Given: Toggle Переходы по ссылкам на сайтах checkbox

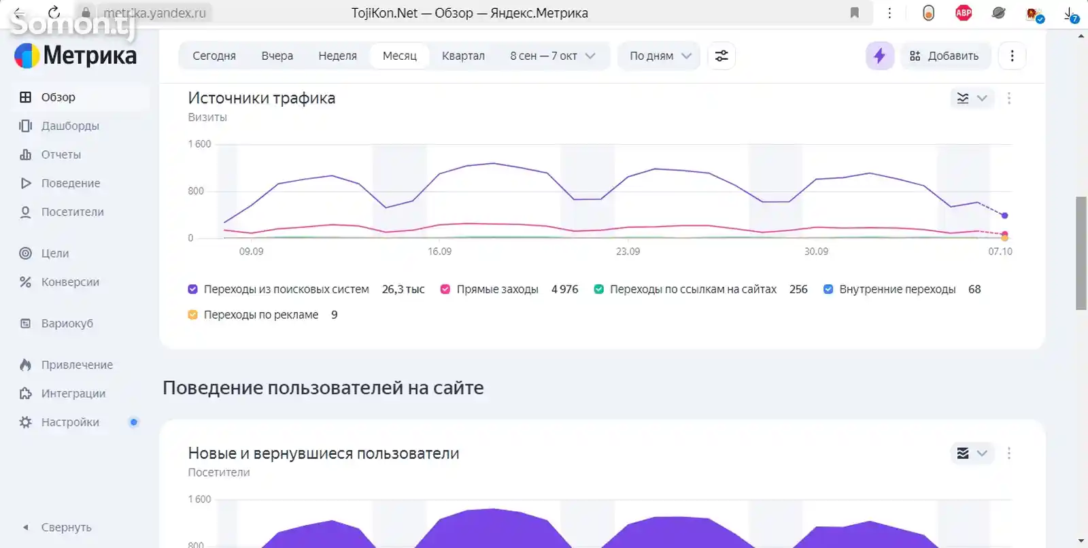Looking at the screenshot, I should (x=598, y=289).
